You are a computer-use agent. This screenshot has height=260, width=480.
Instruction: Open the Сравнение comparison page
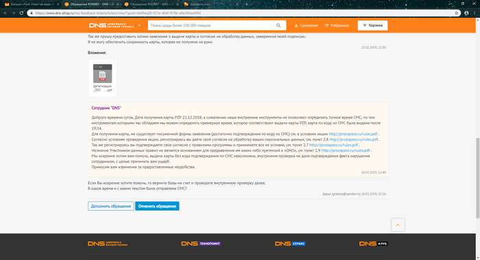coord(306,25)
